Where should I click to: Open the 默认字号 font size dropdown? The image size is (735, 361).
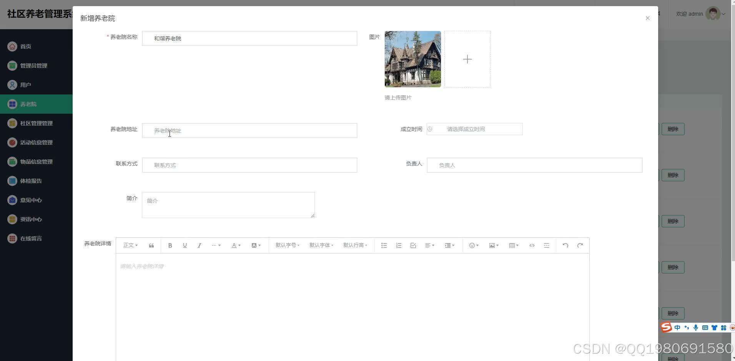click(287, 245)
